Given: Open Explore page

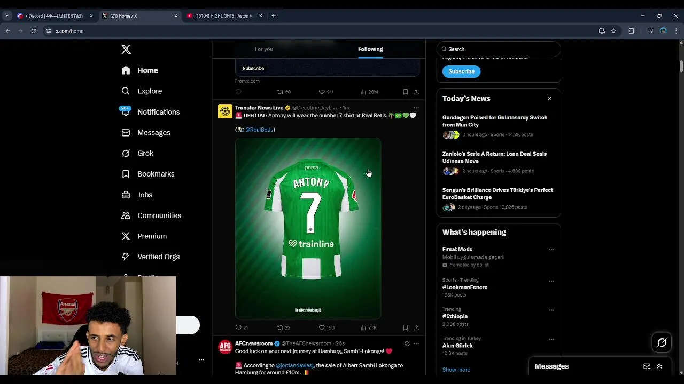Looking at the screenshot, I should (142, 91).
